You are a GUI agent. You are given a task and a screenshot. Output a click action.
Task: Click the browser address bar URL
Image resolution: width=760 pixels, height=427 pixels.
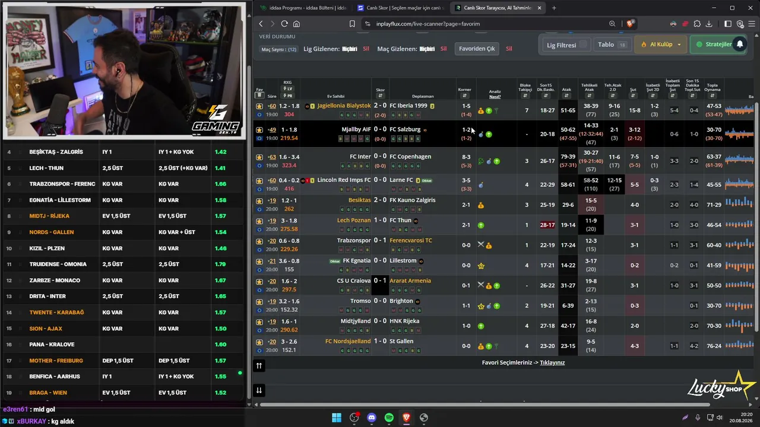pyautogui.click(x=427, y=24)
